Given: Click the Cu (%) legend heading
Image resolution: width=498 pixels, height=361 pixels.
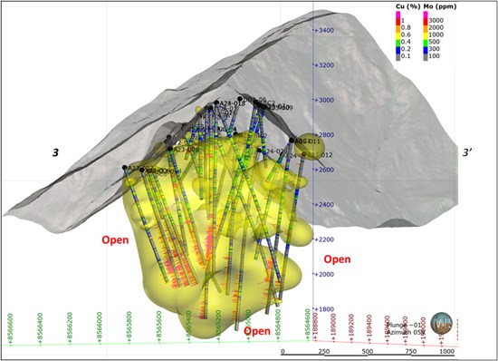Looking at the screenshot, I should pos(408,6).
